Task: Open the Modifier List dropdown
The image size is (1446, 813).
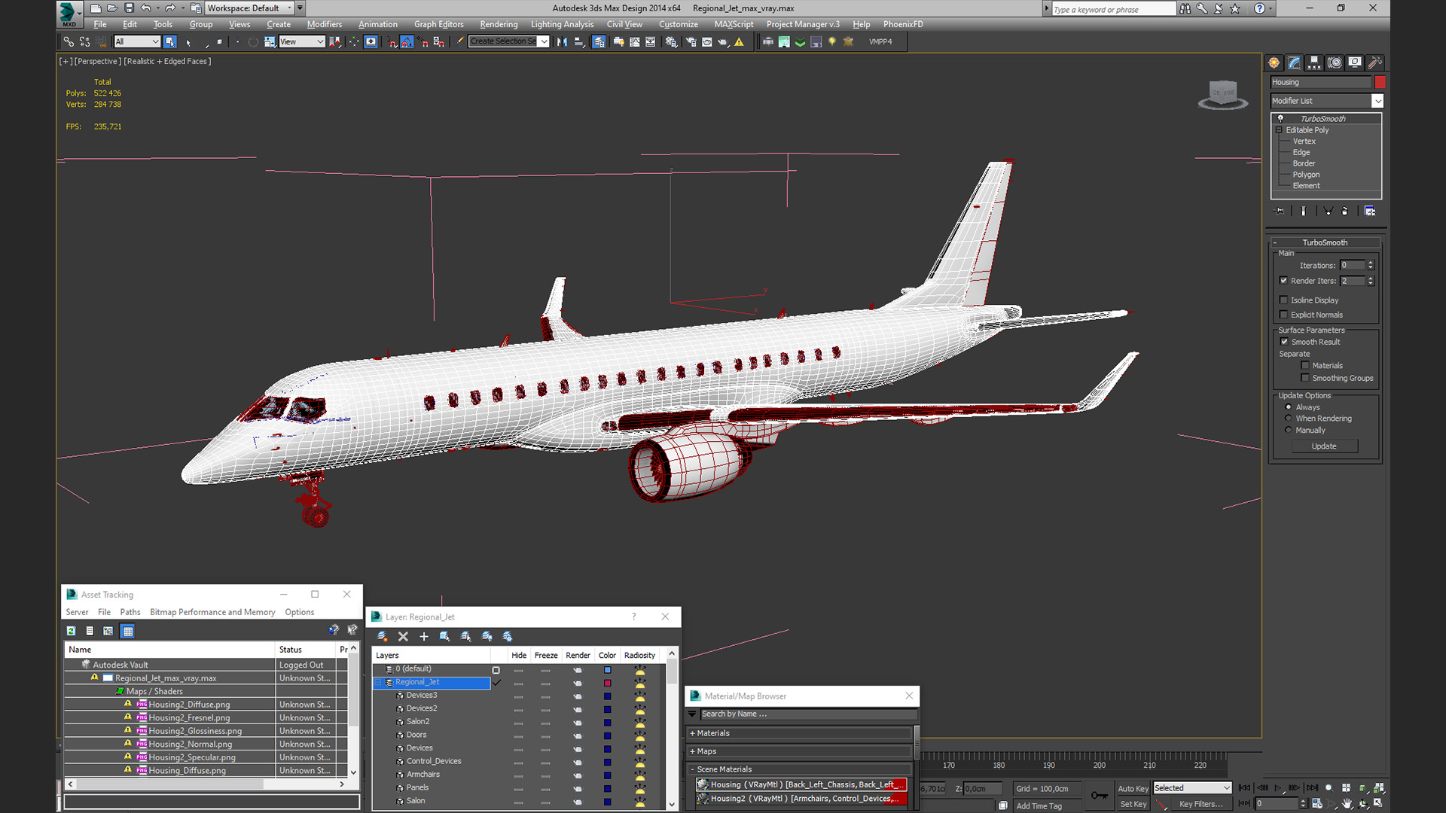Action: point(1377,101)
